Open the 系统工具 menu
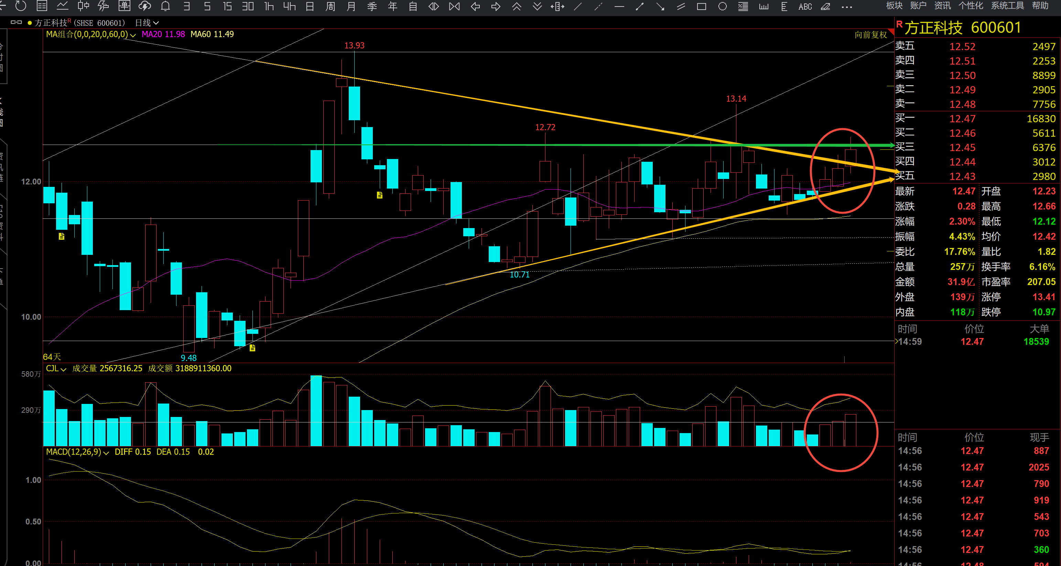The height and width of the screenshot is (566, 1061). point(1007,5)
